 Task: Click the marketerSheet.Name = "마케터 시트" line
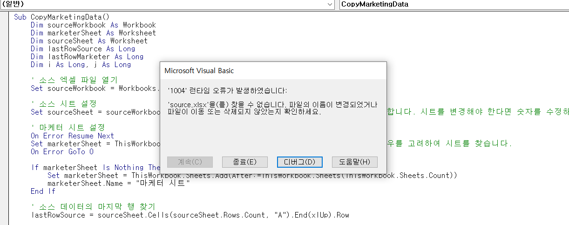click(119, 183)
